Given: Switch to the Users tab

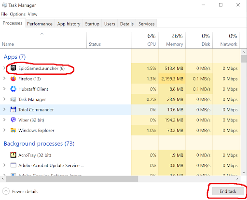Looking at the screenshot, I should click(110, 24).
